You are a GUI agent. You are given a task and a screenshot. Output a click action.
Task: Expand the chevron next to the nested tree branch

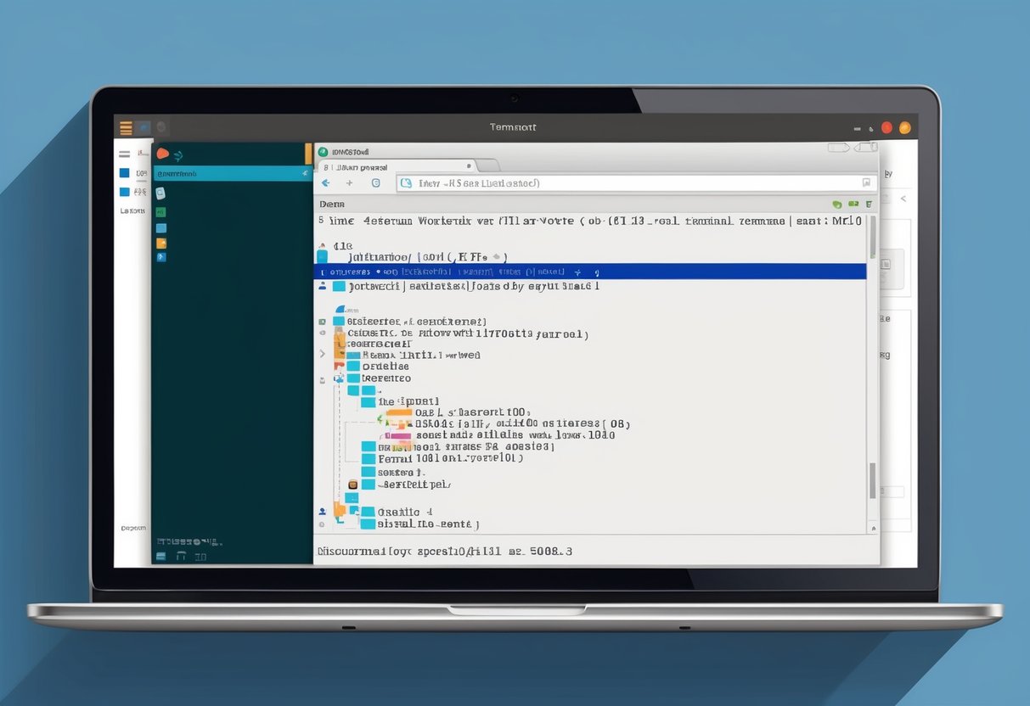(322, 354)
